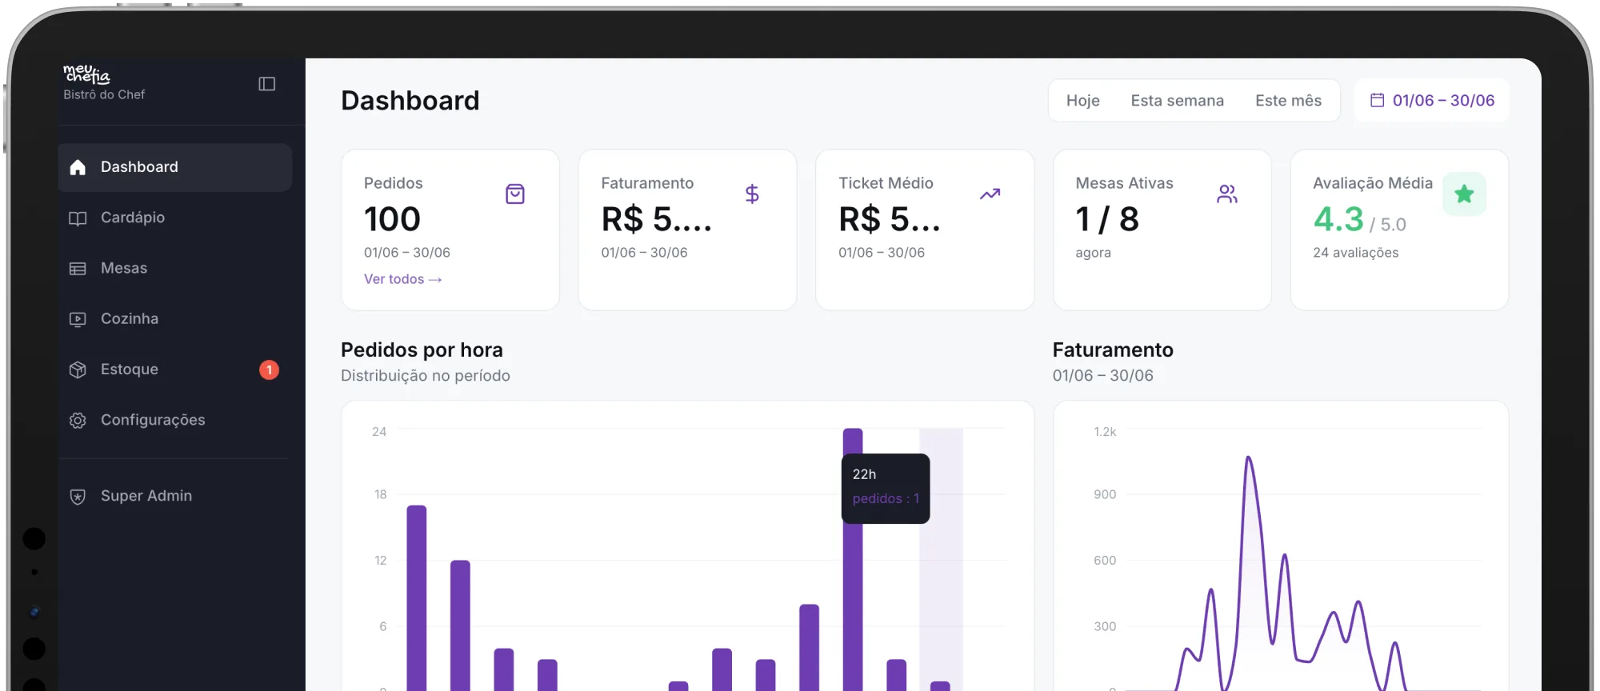This screenshot has height=691, width=1600.
Task: Click the calendar icon in the date range button
Action: point(1378,100)
